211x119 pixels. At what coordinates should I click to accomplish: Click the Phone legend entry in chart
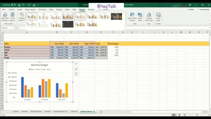pyautogui.click(x=32, y=69)
